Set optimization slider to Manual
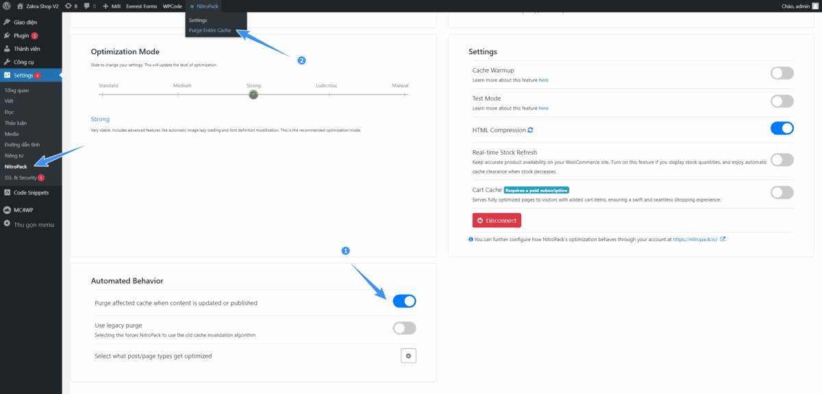 [406, 95]
